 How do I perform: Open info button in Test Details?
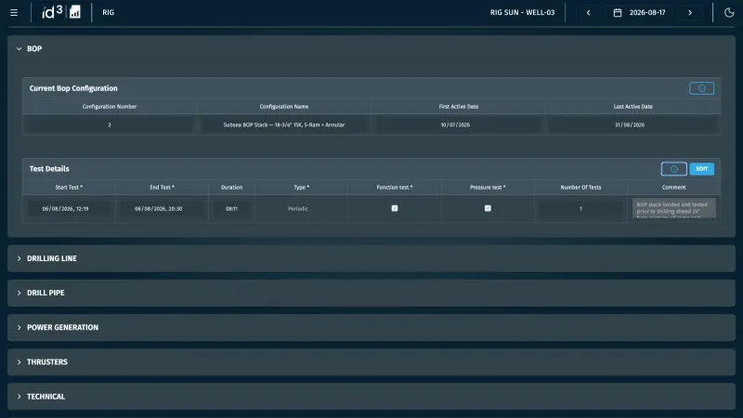pos(674,169)
